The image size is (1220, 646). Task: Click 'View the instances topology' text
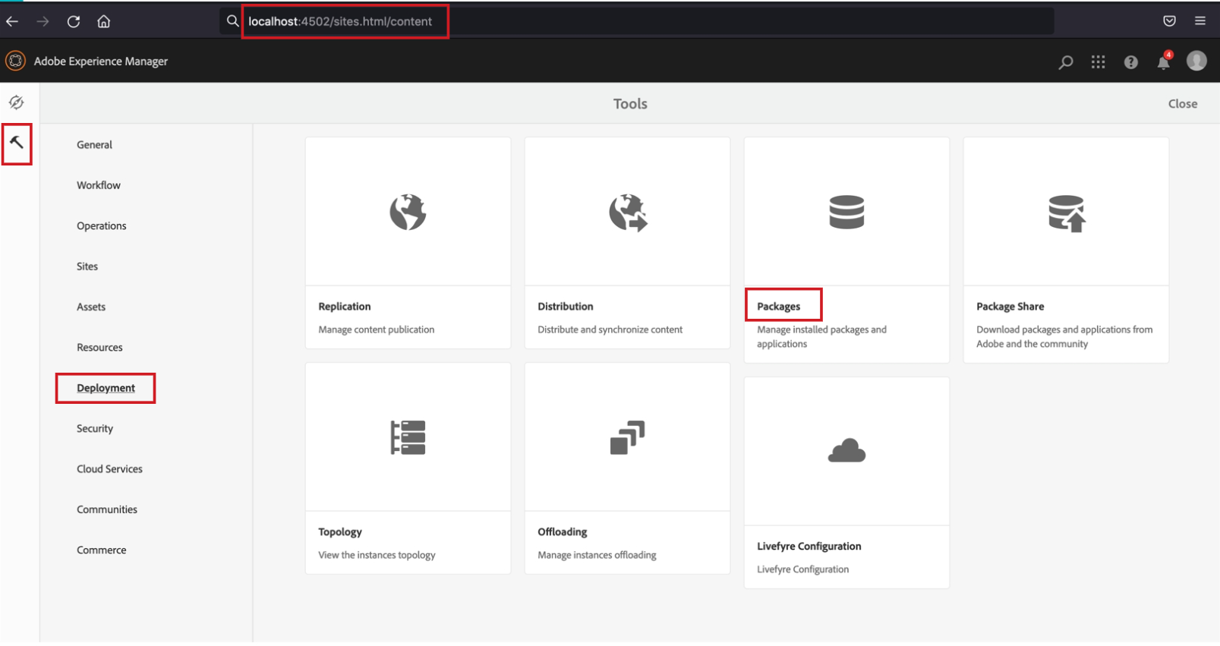click(377, 555)
